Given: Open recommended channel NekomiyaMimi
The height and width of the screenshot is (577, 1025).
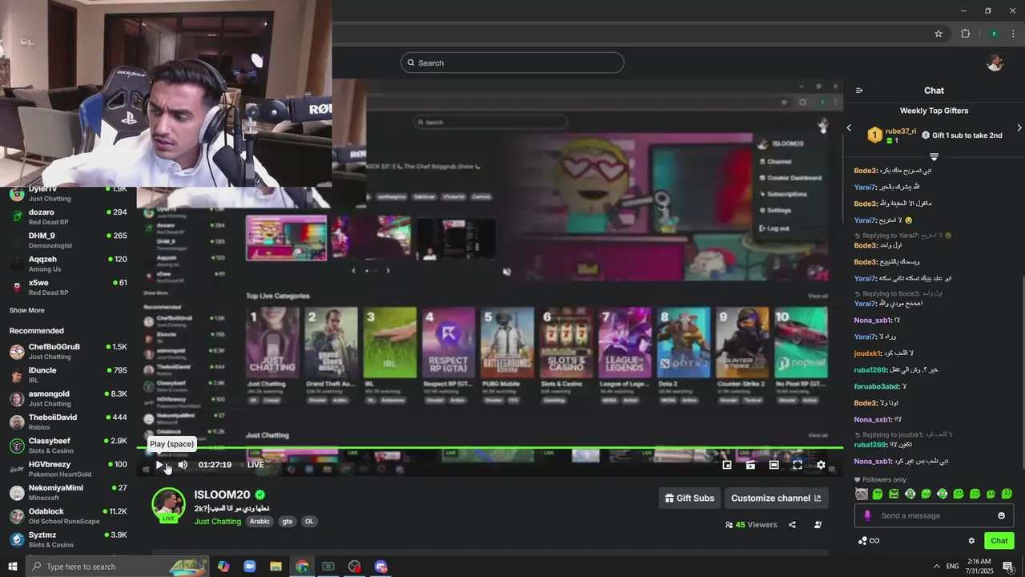Looking at the screenshot, I should tap(69, 492).
